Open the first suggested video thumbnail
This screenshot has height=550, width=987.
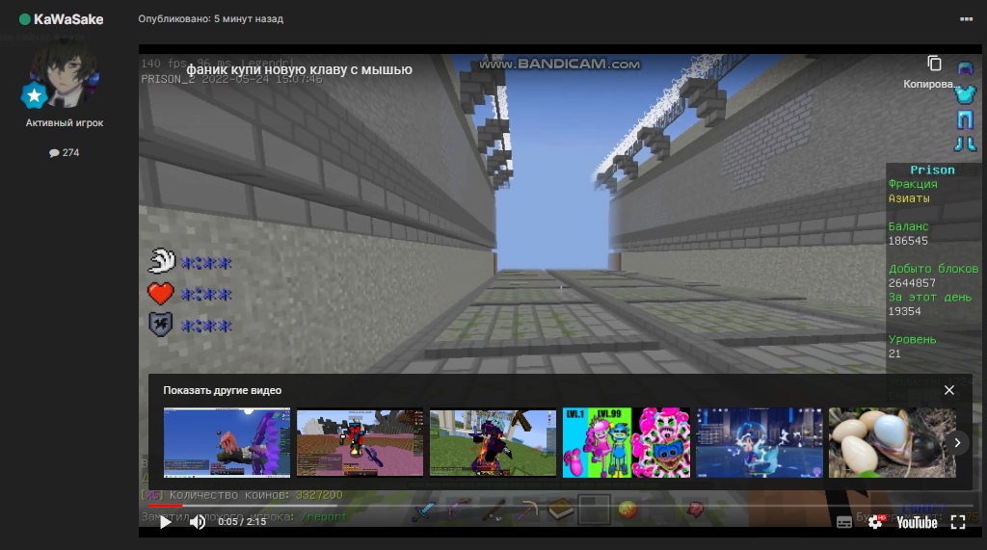coord(227,442)
